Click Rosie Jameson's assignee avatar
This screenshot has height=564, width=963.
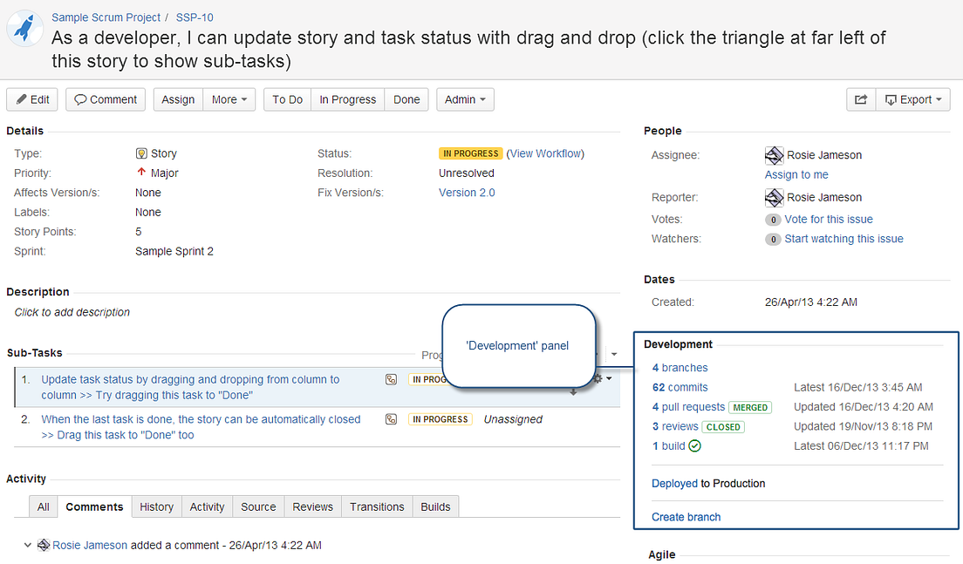[x=774, y=154]
